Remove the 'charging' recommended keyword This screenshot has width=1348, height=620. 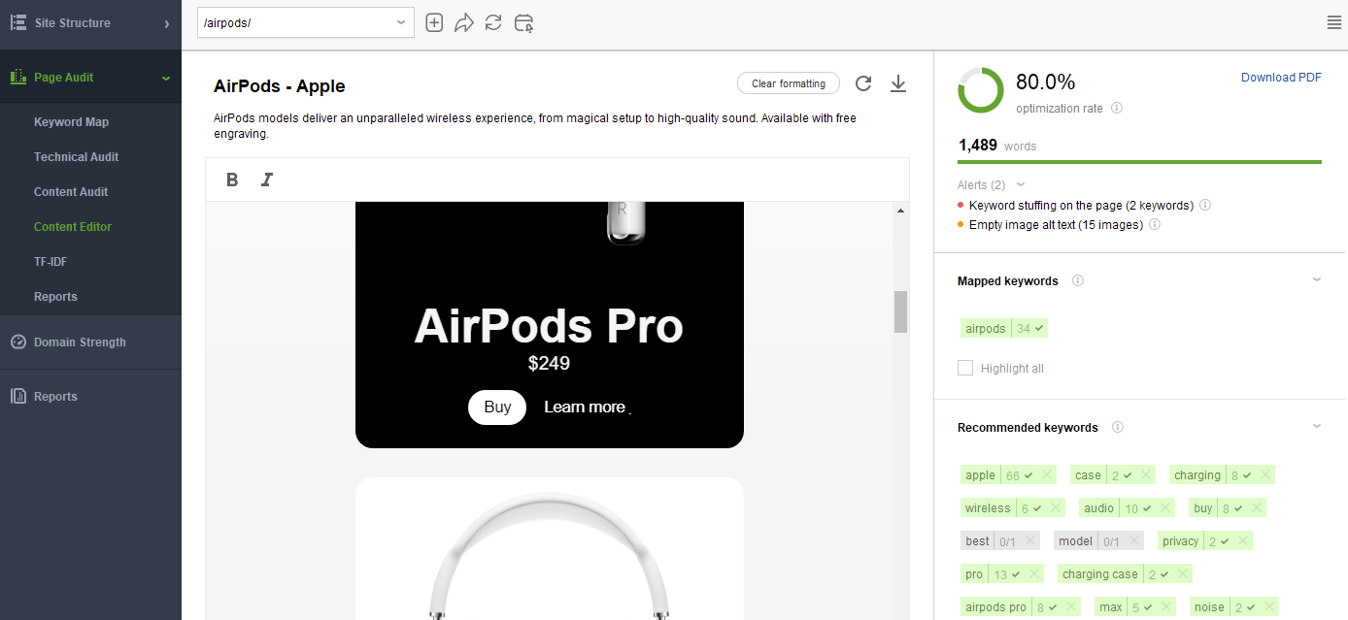[1264, 475]
